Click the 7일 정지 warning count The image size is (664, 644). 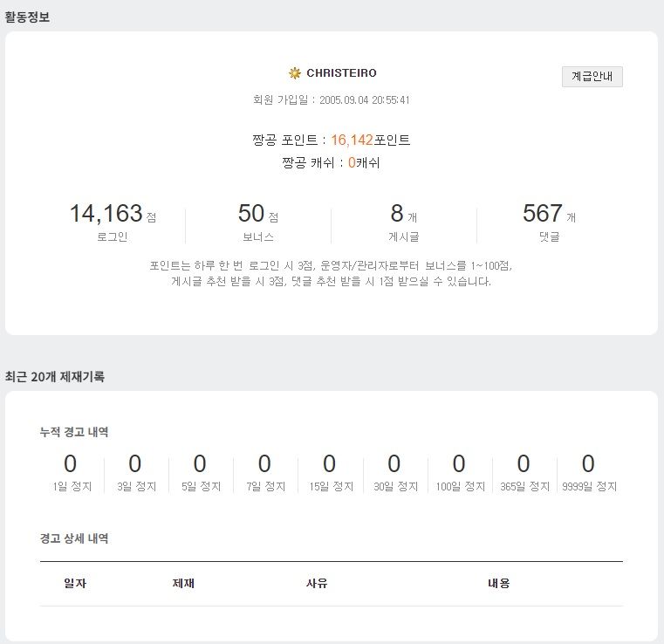point(264,463)
